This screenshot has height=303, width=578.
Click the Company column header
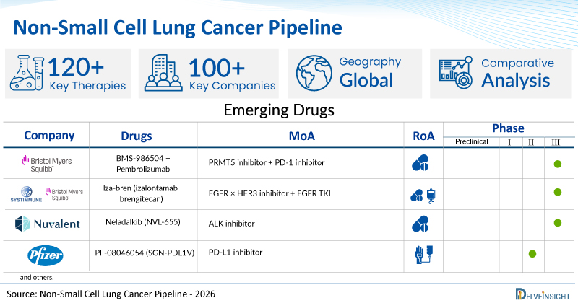click(49, 135)
